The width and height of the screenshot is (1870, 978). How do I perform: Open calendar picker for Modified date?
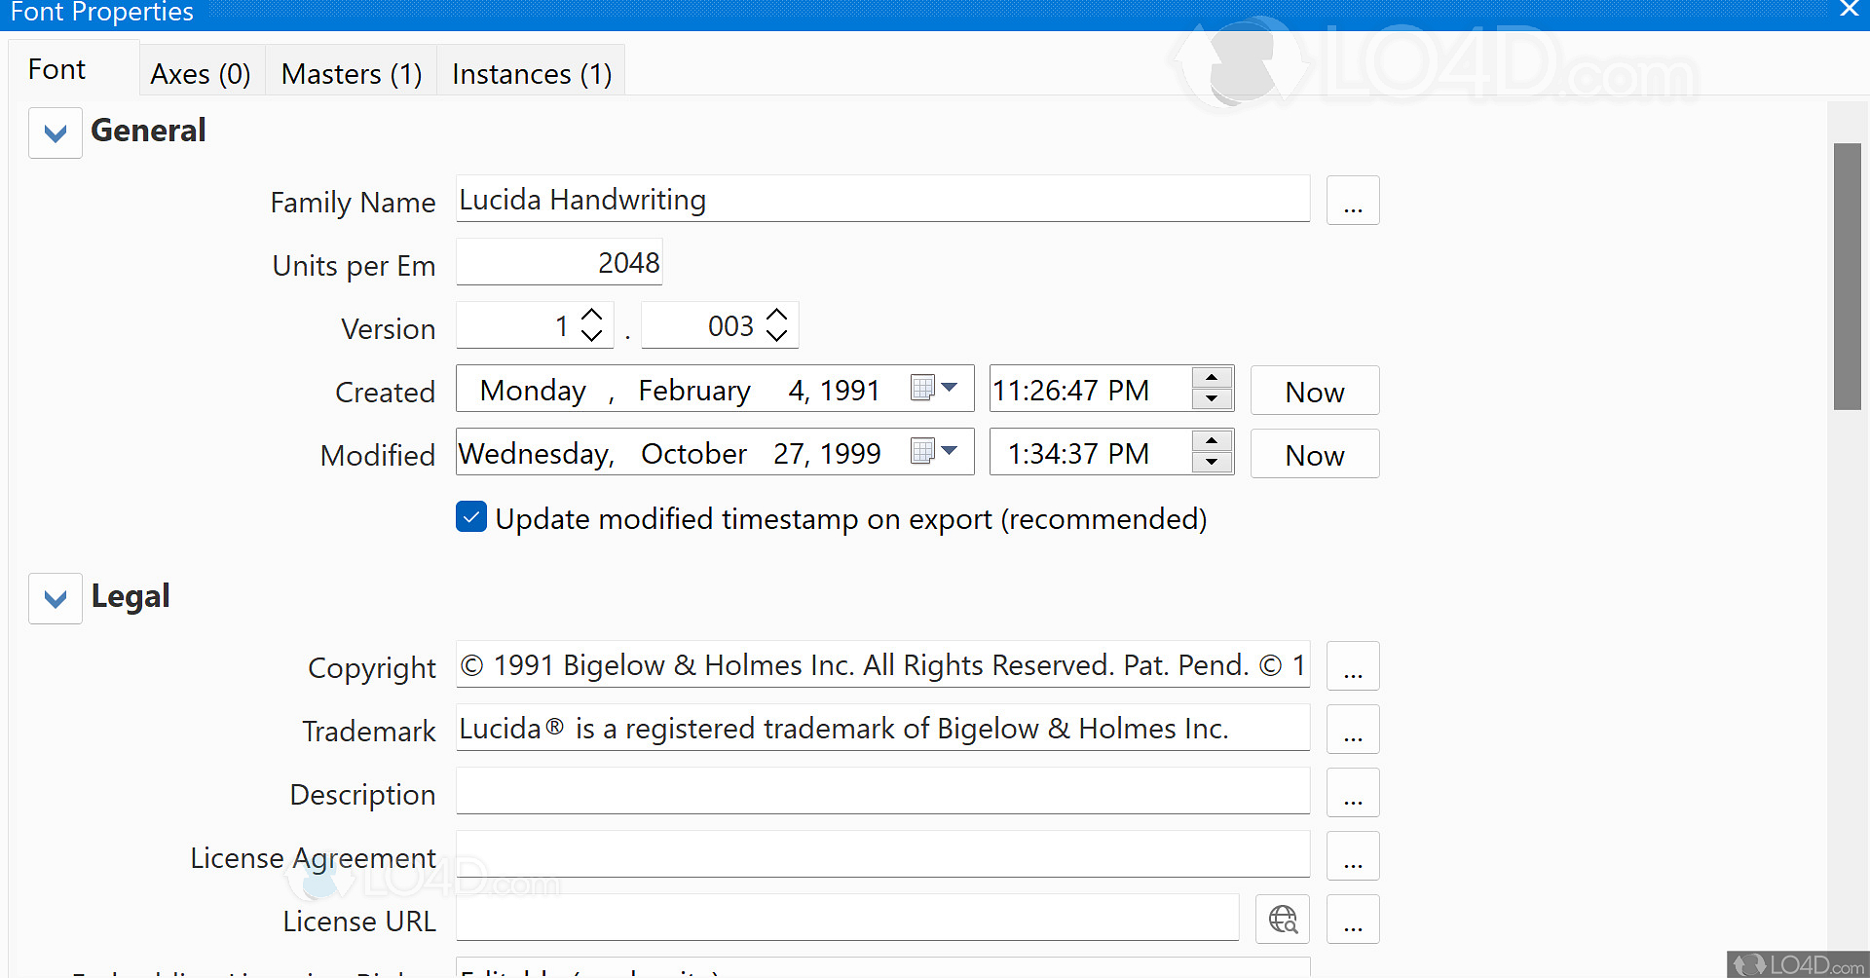point(935,452)
